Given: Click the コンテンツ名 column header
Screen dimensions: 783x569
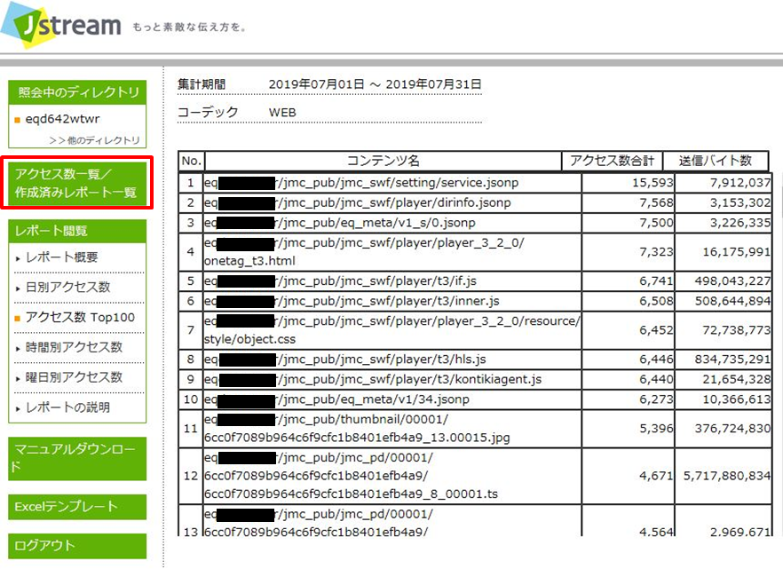Looking at the screenshot, I should (383, 161).
